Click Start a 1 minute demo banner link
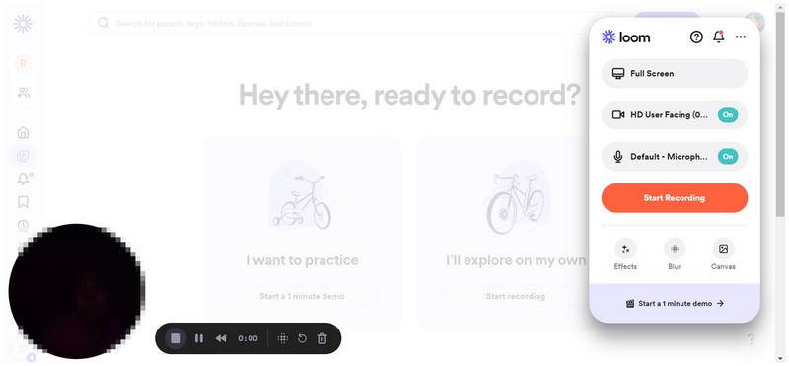789x366 pixels. point(675,304)
